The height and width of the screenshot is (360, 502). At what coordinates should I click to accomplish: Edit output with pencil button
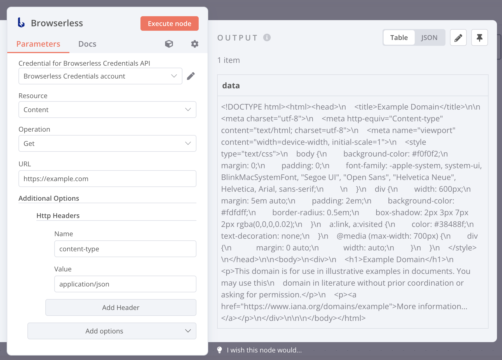458,37
